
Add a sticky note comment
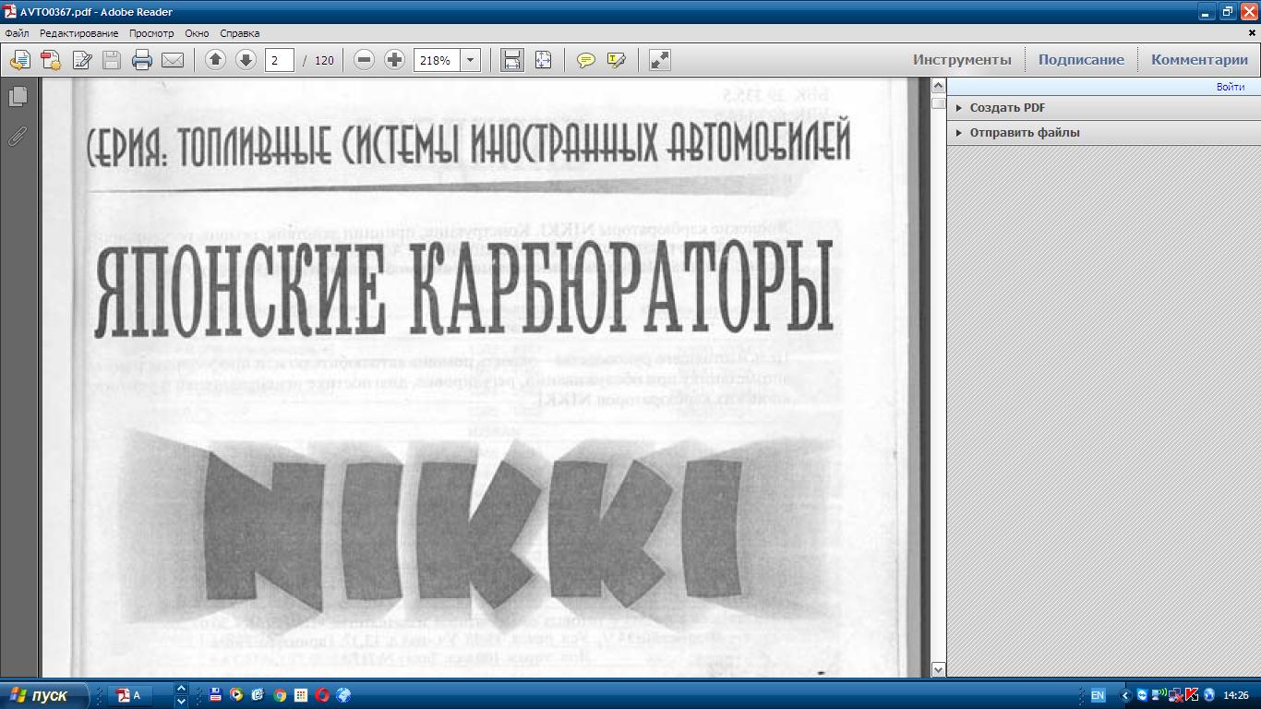pos(585,60)
